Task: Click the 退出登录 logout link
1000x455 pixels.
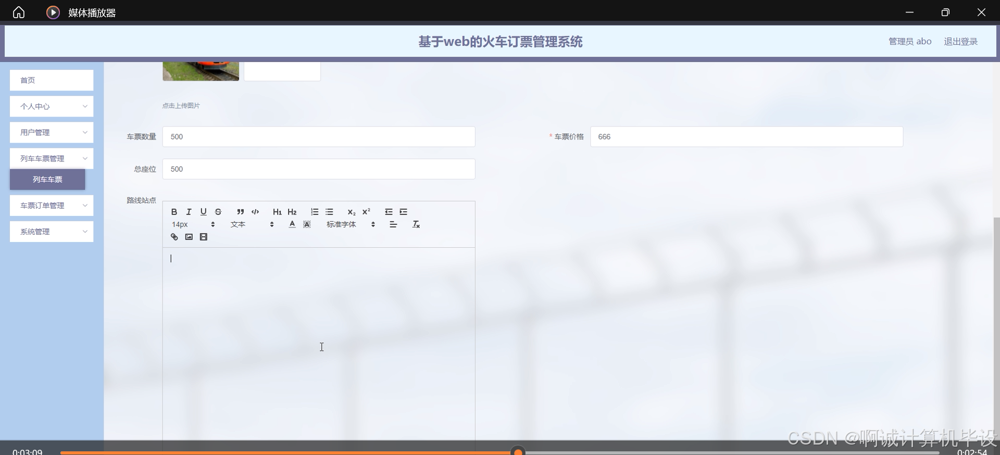Action: 960,42
